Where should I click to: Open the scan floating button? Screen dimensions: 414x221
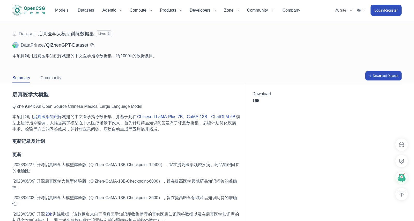tap(402, 145)
